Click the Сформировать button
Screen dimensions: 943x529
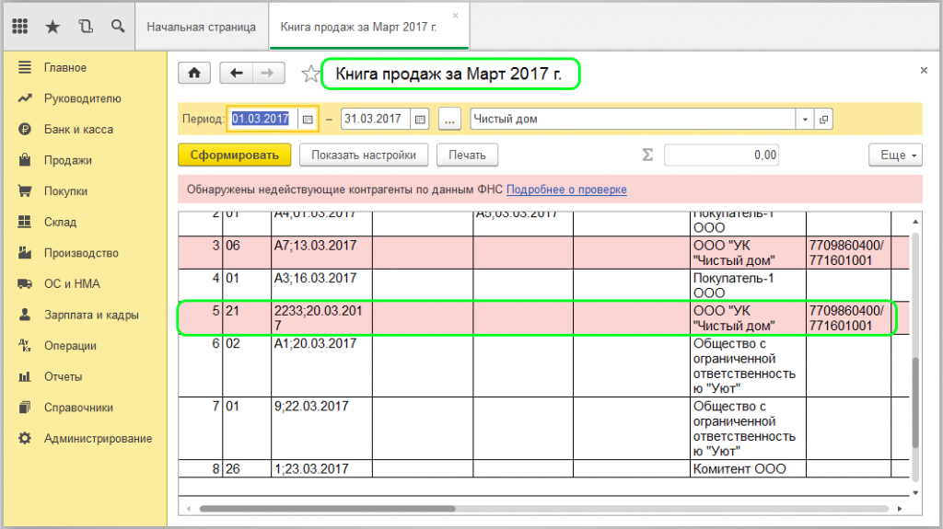pyautogui.click(x=234, y=155)
